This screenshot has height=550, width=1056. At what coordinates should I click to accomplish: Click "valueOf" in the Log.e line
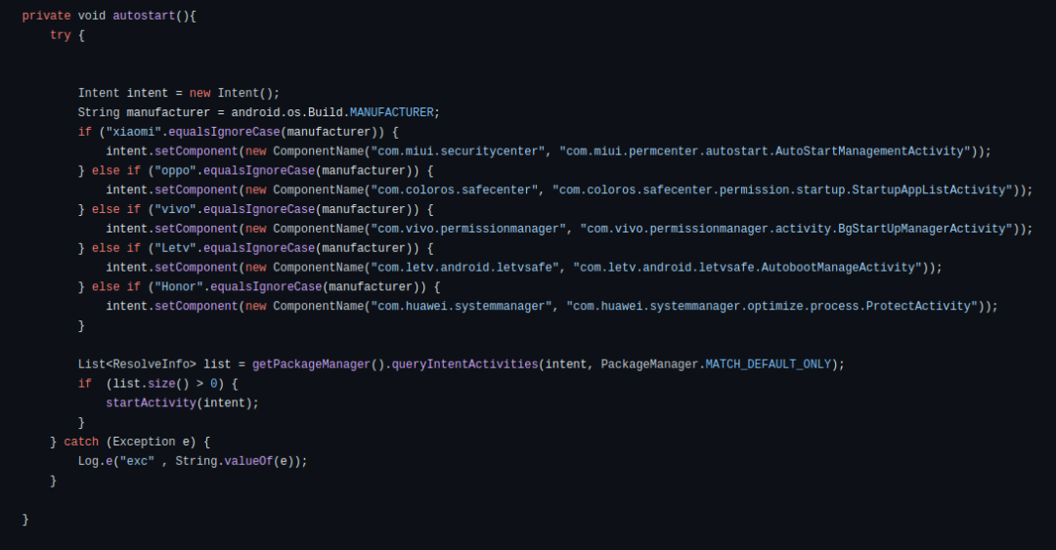tap(248, 461)
